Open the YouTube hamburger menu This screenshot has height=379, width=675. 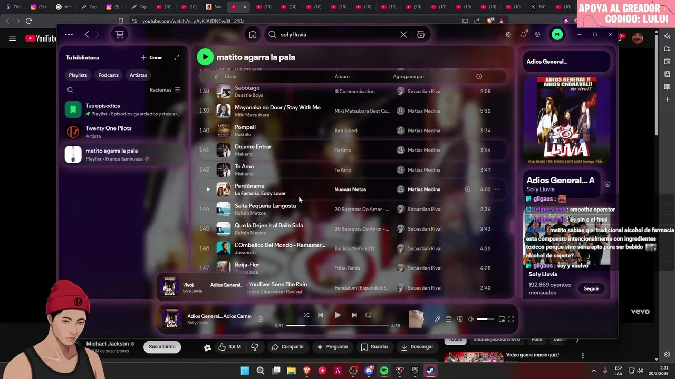coord(13,38)
